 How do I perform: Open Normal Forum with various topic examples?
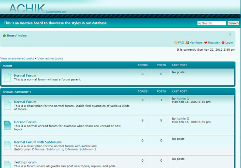tap(25, 102)
